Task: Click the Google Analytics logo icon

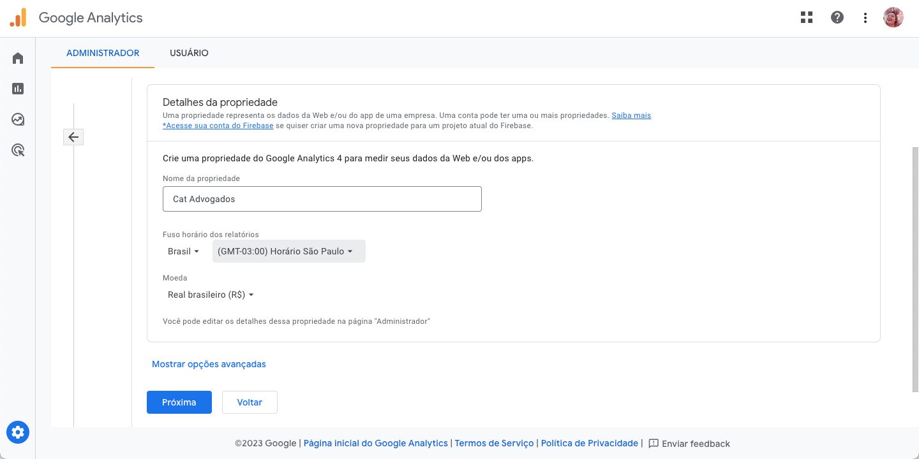Action: pyautogui.click(x=19, y=17)
